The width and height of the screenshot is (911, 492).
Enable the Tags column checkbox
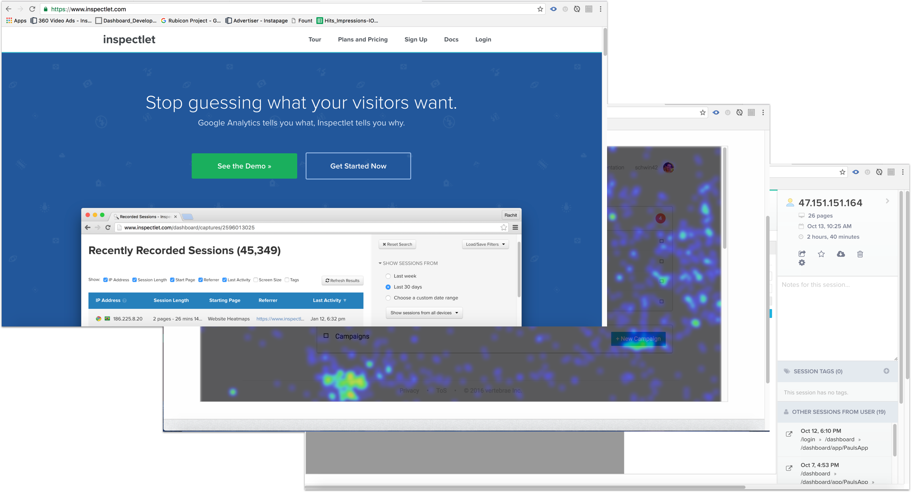[287, 280]
